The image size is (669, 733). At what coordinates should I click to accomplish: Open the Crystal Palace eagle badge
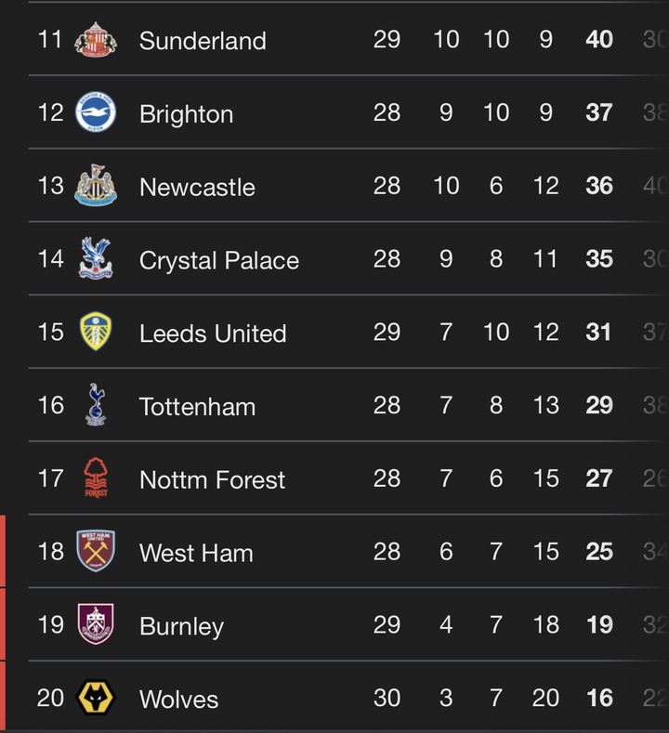coord(96,258)
